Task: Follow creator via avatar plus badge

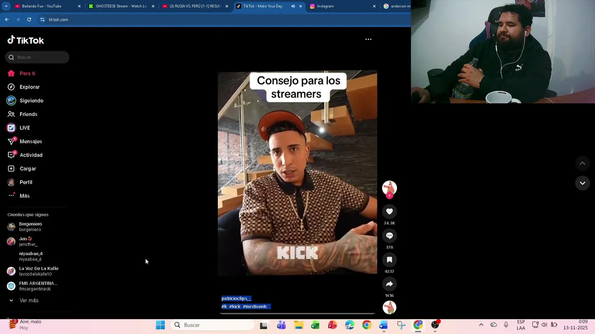Action: (390, 196)
